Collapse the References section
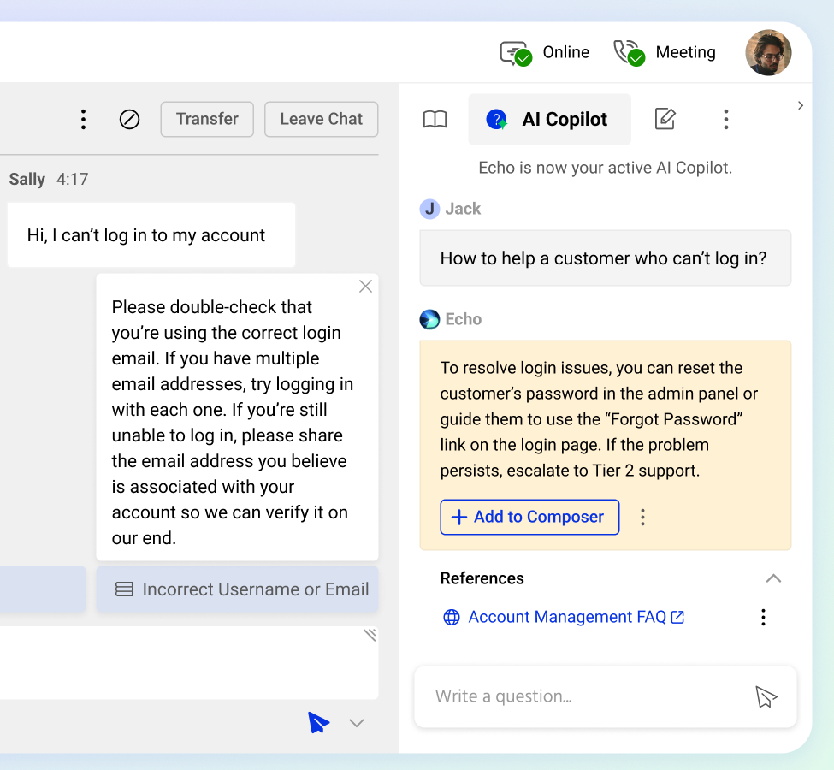Screen dimensions: 834x770 pos(773,578)
